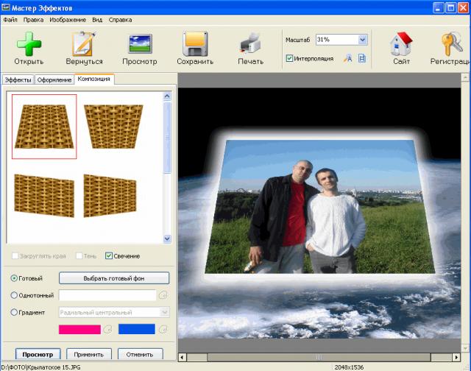Screen dimensions: 471x371
Task: Switch to the Эффекты tab
Action: click(18, 80)
